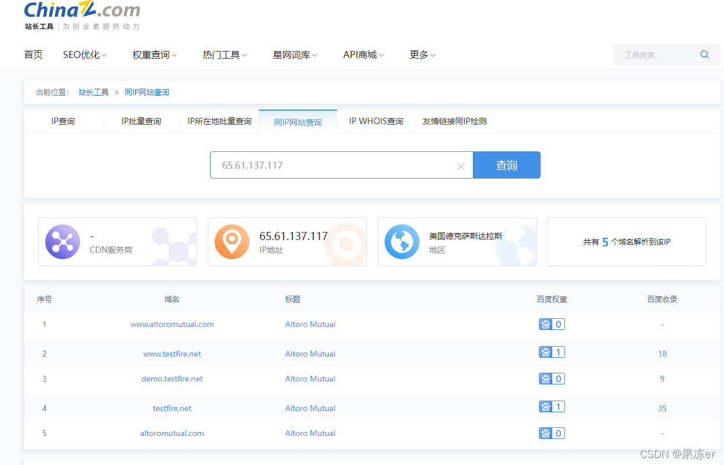
Task: Click the 百度收录 column header
Action: 663,299
